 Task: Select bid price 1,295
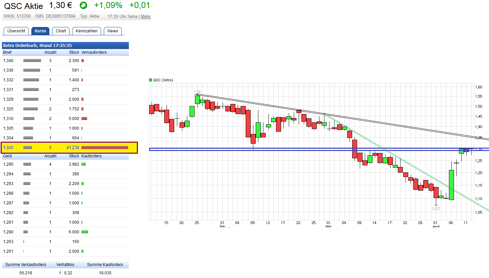(x=8, y=164)
